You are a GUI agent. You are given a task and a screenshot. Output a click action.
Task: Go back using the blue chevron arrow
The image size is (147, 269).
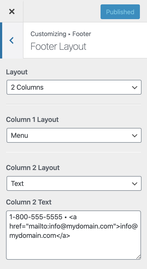click(11, 40)
